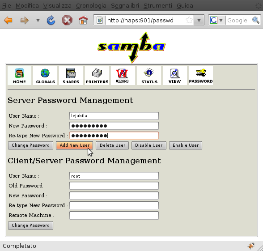The width and height of the screenshot is (263, 251).
Task: Click the site identity icon in the address bar
Action: point(100,20)
